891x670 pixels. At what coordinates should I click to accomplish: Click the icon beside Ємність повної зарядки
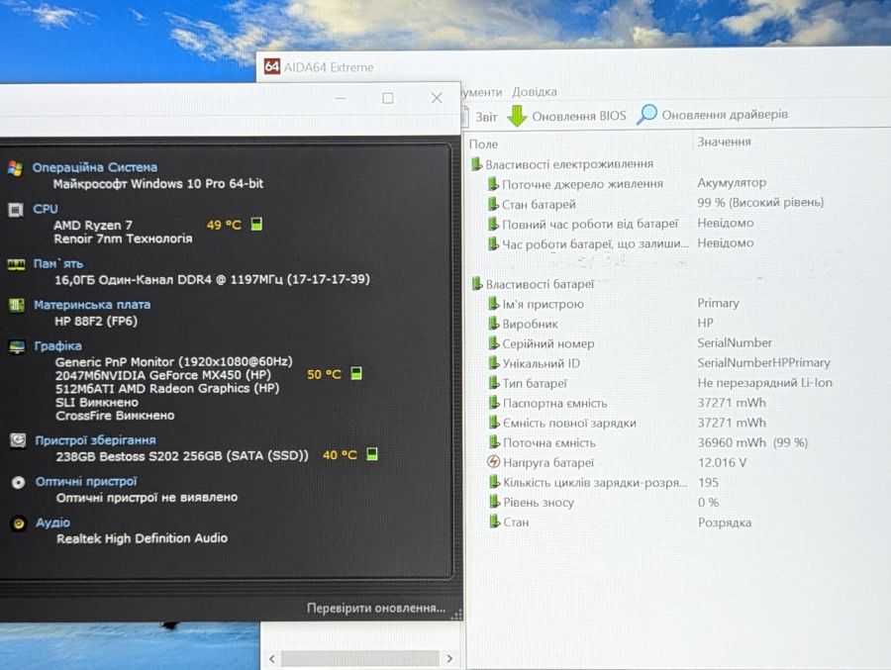(x=493, y=423)
